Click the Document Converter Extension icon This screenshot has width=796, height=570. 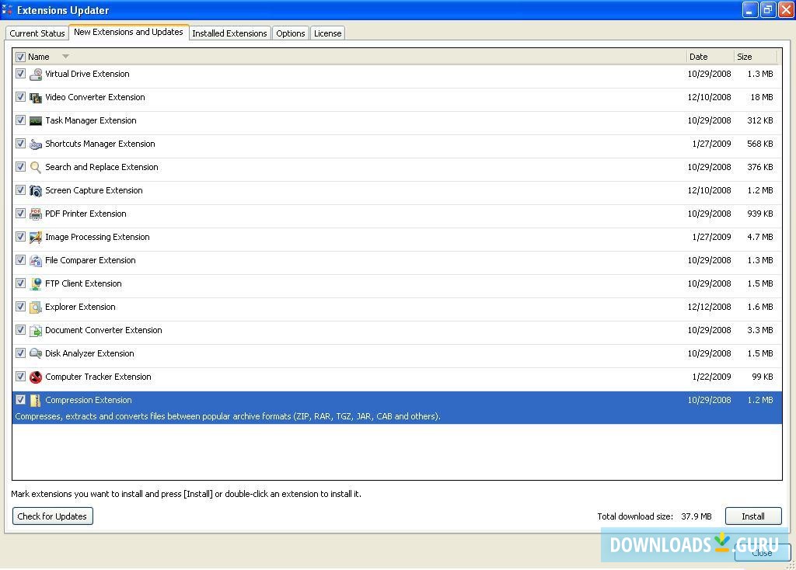click(36, 331)
